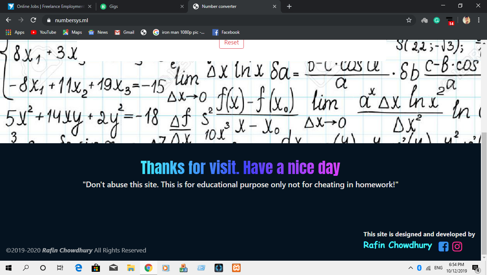Open the Gmail bookmark

point(125,32)
